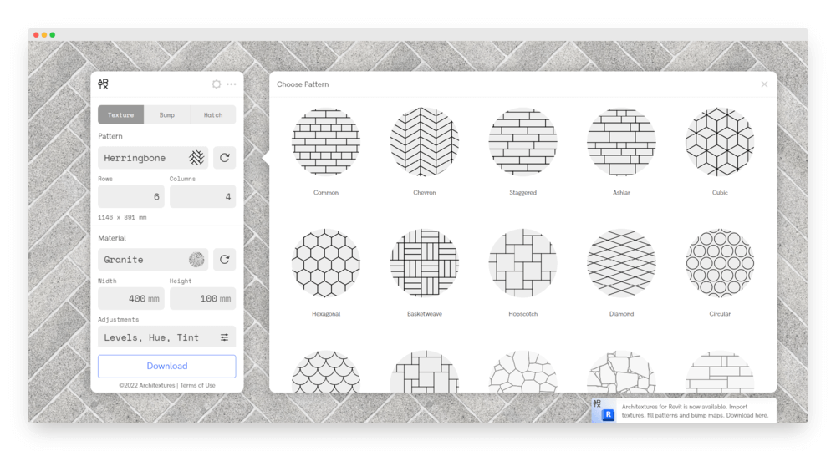Choose the Diamond pattern icon
This screenshot has height=451, width=836.
tap(621, 263)
